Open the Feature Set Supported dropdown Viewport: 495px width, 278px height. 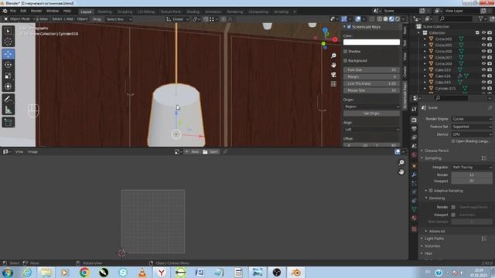point(472,127)
